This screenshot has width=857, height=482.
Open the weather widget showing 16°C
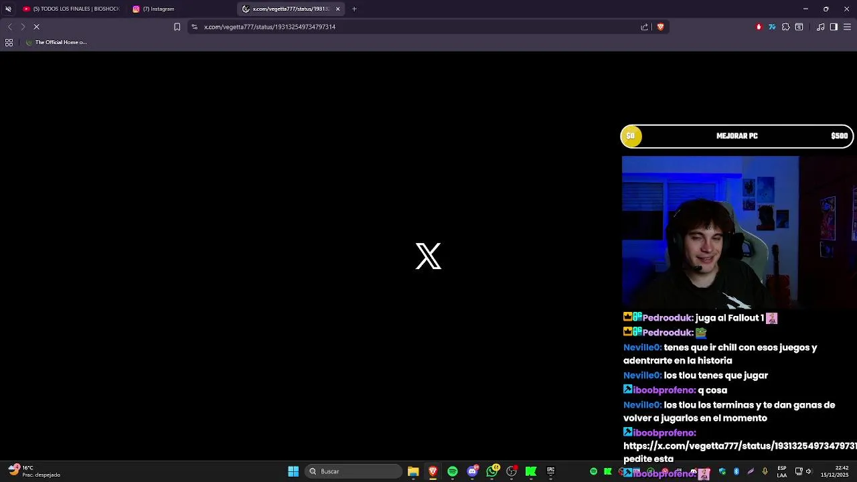pos(33,471)
